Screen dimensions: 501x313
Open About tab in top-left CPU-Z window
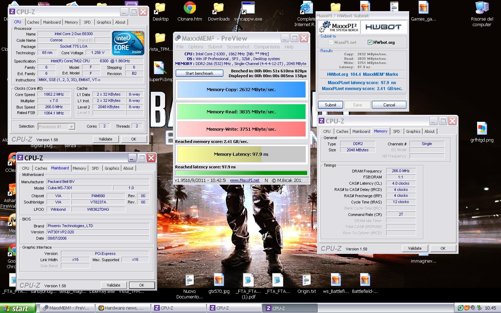pos(120,22)
